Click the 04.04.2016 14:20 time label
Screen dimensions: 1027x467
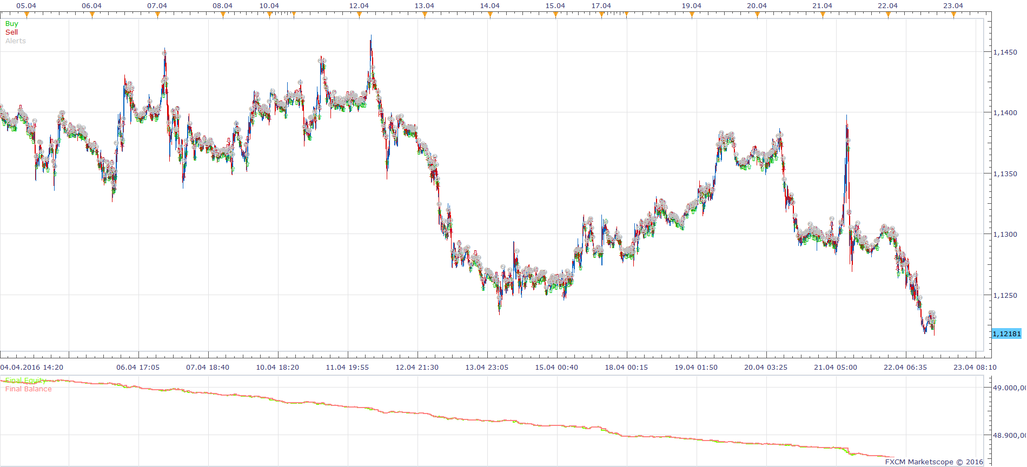[32, 367]
